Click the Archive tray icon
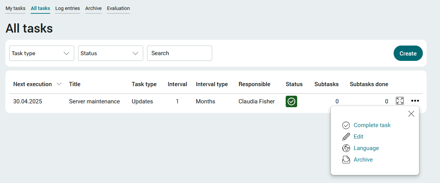The image size is (440, 183). (346, 160)
